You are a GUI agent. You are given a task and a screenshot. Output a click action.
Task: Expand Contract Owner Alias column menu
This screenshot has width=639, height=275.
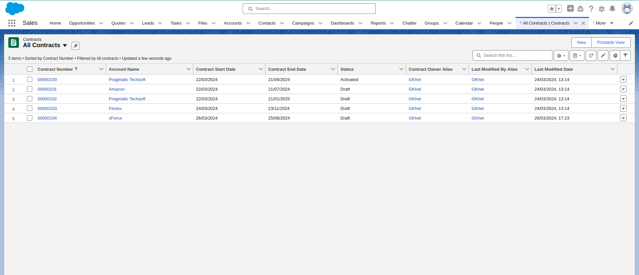[x=464, y=69]
